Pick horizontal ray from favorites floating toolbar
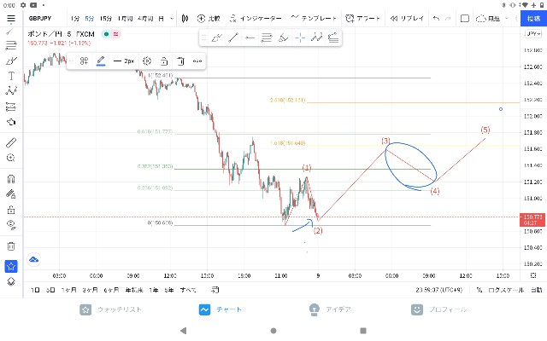 250,38
